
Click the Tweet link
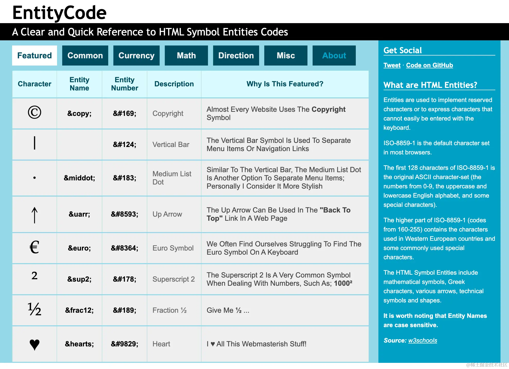coord(392,65)
